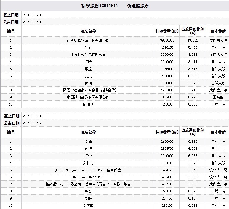Open 招商银行-博道远航混合型证券投资基金 entry
Screen dimensions: 229x209
88,184
